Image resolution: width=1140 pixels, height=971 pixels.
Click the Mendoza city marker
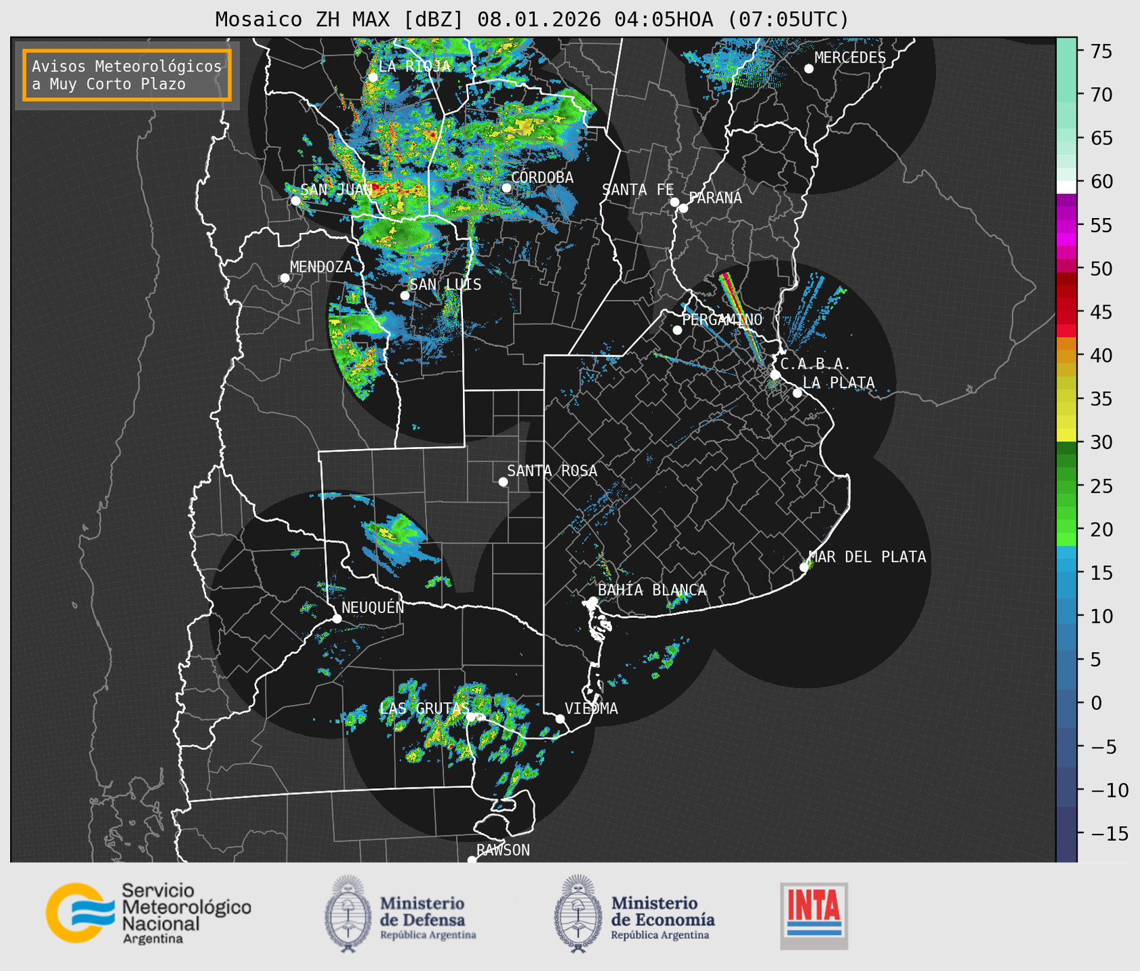(x=284, y=278)
